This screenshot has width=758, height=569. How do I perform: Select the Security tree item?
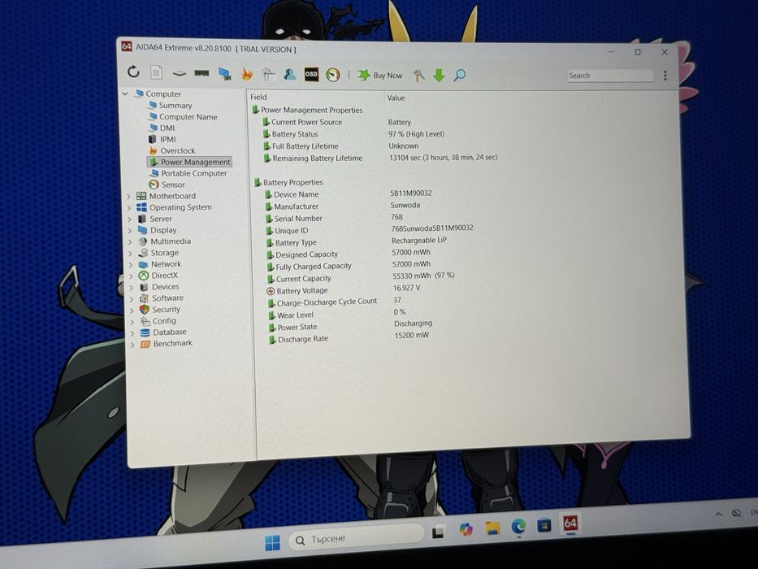[160, 309]
